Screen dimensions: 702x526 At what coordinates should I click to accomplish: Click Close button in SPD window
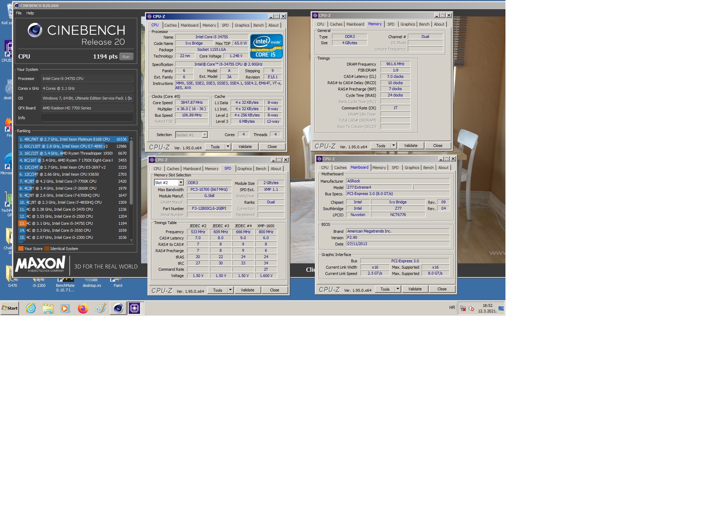point(274,290)
